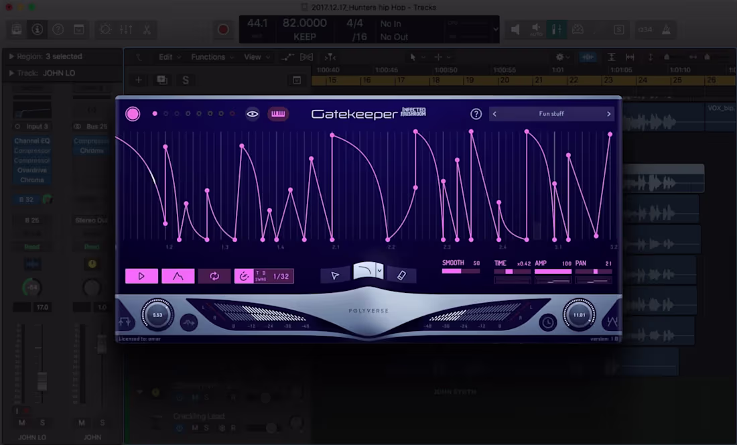Open the curve shape dropdown arrow
The width and height of the screenshot is (737, 445).
[380, 271]
